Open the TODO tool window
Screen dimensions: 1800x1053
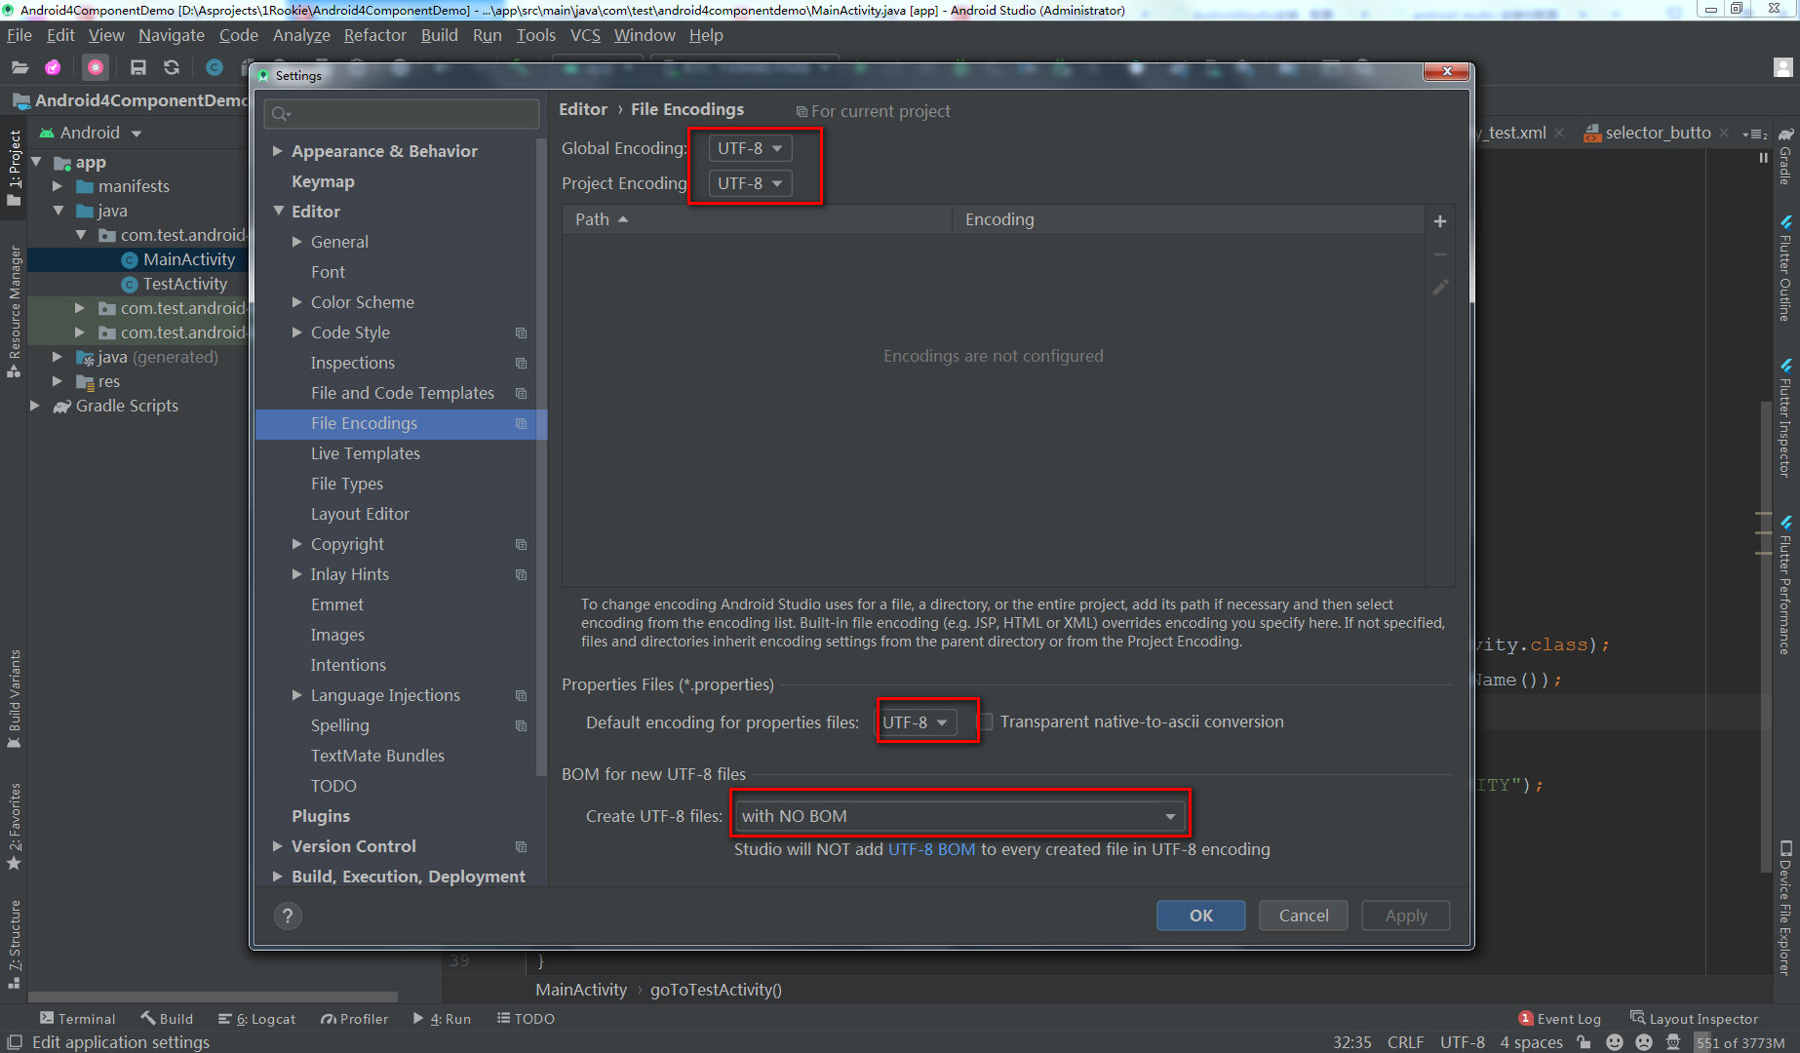[526, 1019]
